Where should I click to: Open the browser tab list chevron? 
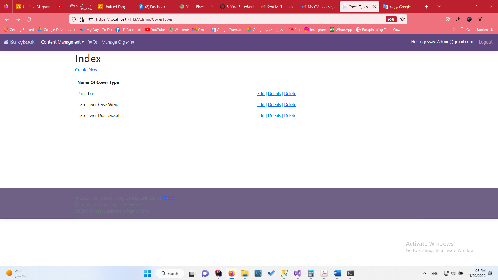coord(439,6)
